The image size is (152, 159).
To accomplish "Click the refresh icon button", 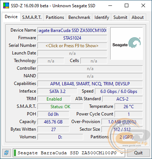I will (x=7, y=153).
